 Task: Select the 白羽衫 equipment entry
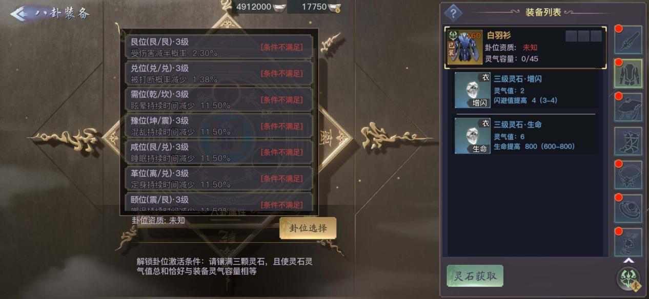[x=525, y=47]
